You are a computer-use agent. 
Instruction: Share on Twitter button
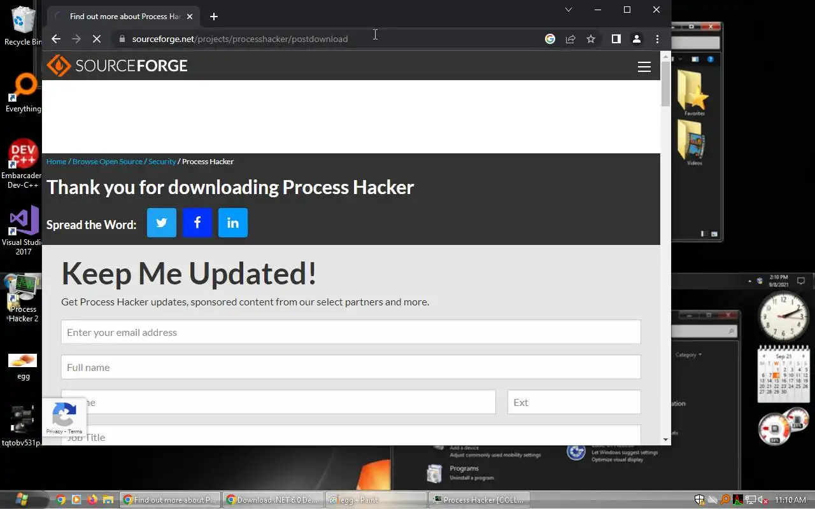coord(162,223)
